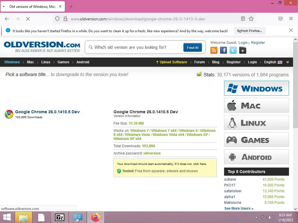Image resolution: width=298 pixels, height=223 pixels.
Task: Select Android in the navigation bar
Action: (x=83, y=62)
